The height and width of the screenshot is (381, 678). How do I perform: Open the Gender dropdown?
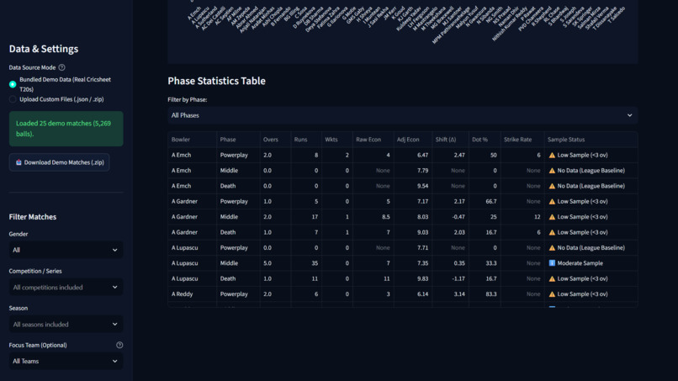tap(66, 250)
